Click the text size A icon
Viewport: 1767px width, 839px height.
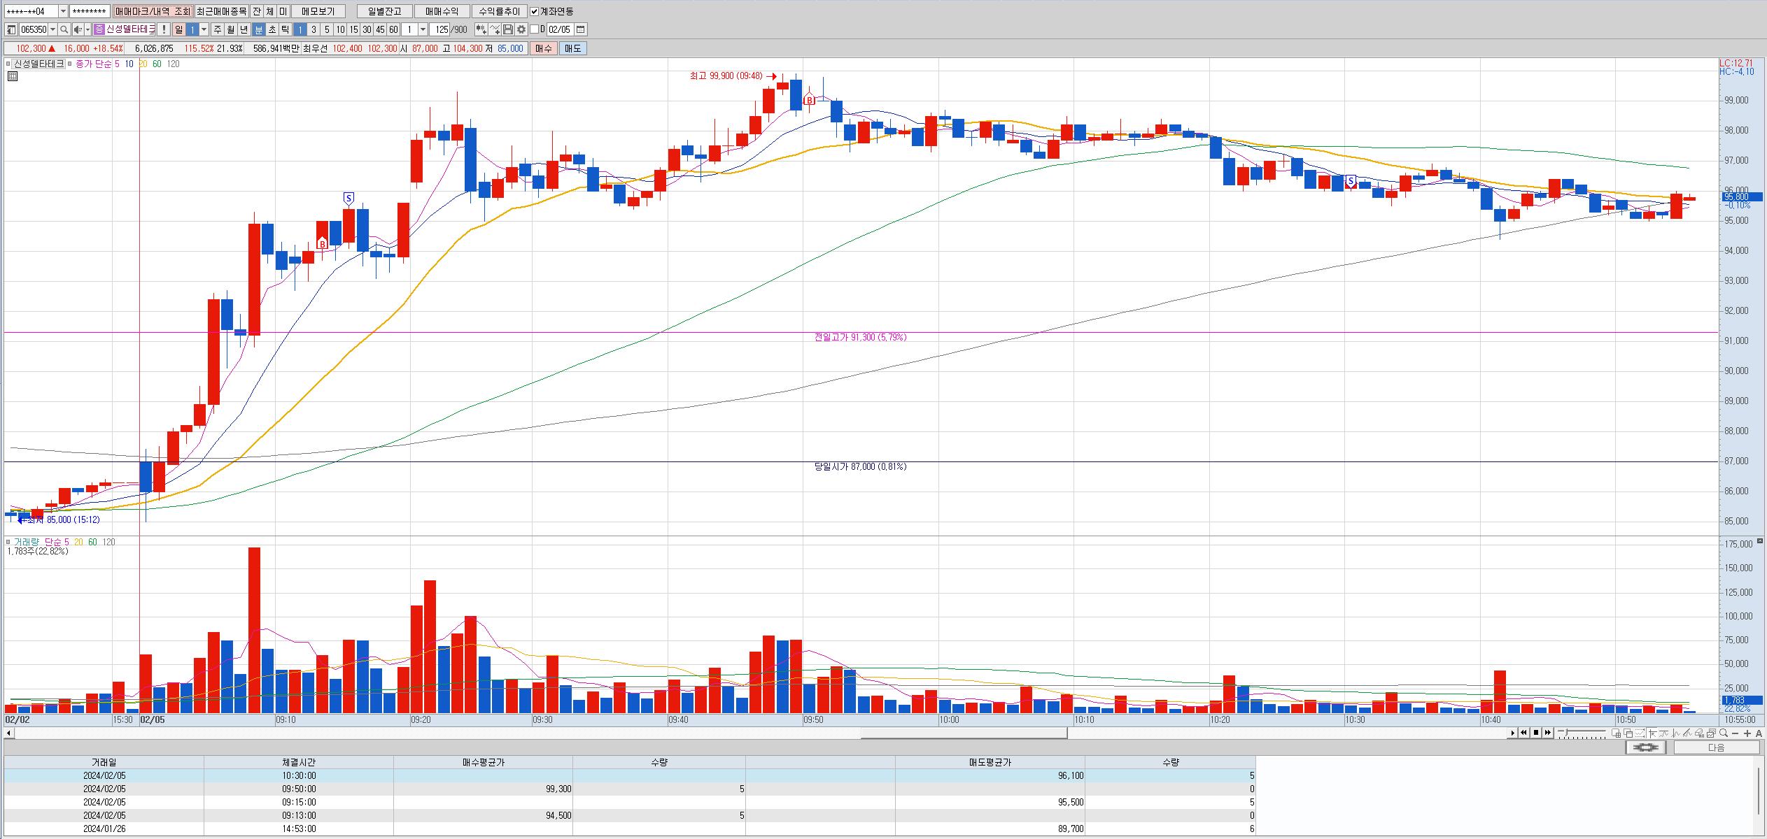click(x=1759, y=733)
